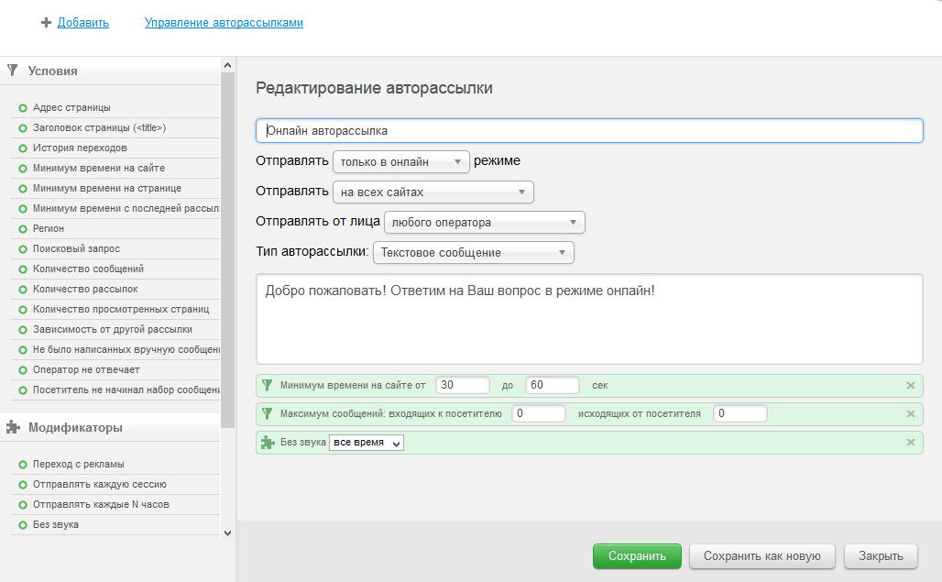Remove the Минимум времени на сайте condition

[x=910, y=386]
